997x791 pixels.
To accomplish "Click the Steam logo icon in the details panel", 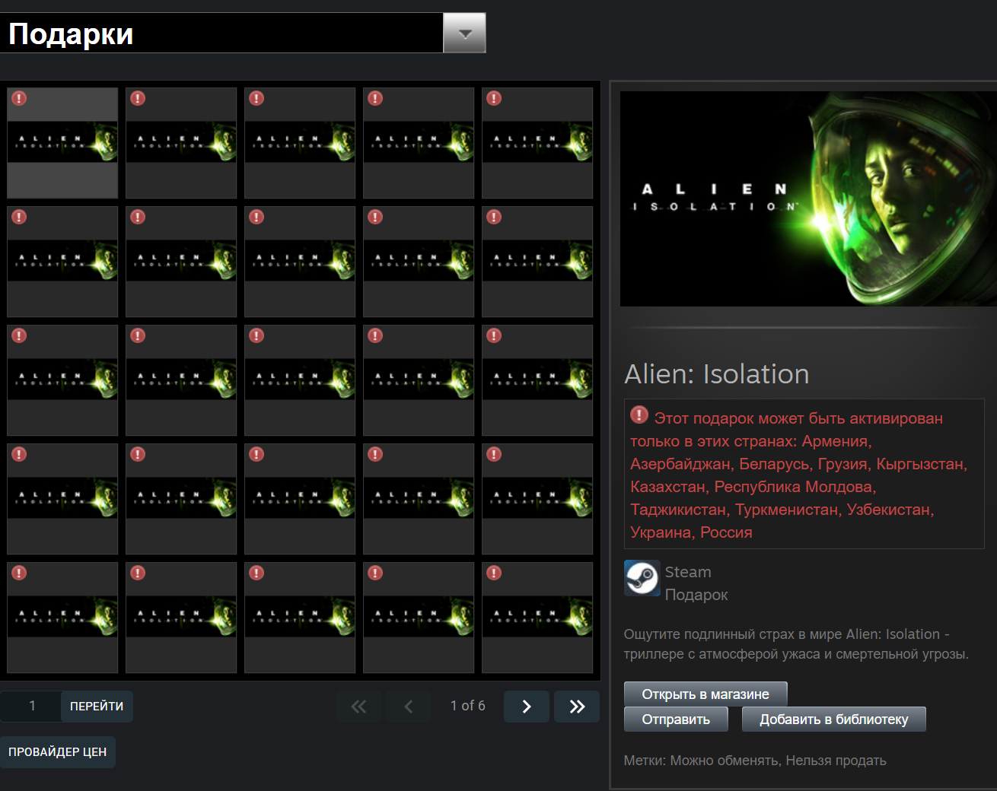I will point(642,578).
